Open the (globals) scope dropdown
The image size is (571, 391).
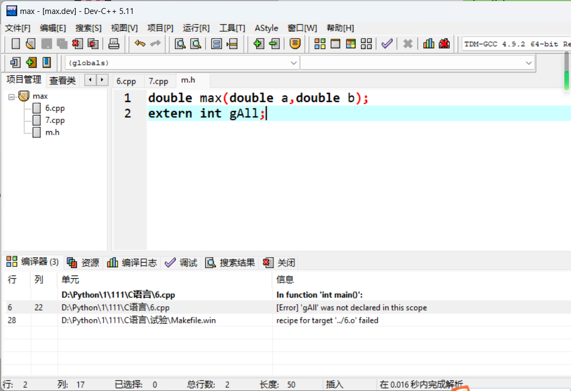182,63
